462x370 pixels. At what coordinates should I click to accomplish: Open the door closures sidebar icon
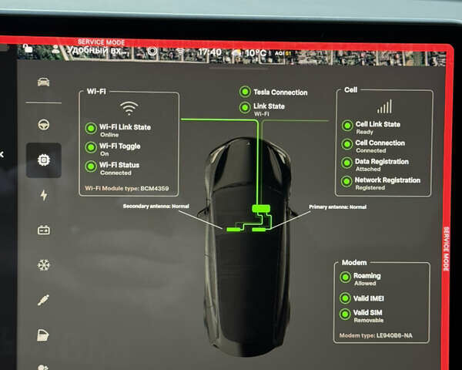click(44, 335)
